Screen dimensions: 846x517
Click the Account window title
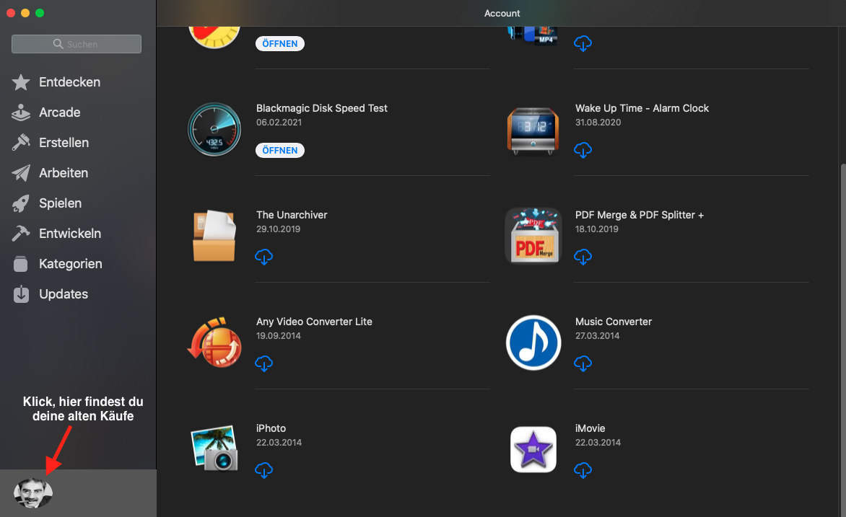(x=502, y=14)
